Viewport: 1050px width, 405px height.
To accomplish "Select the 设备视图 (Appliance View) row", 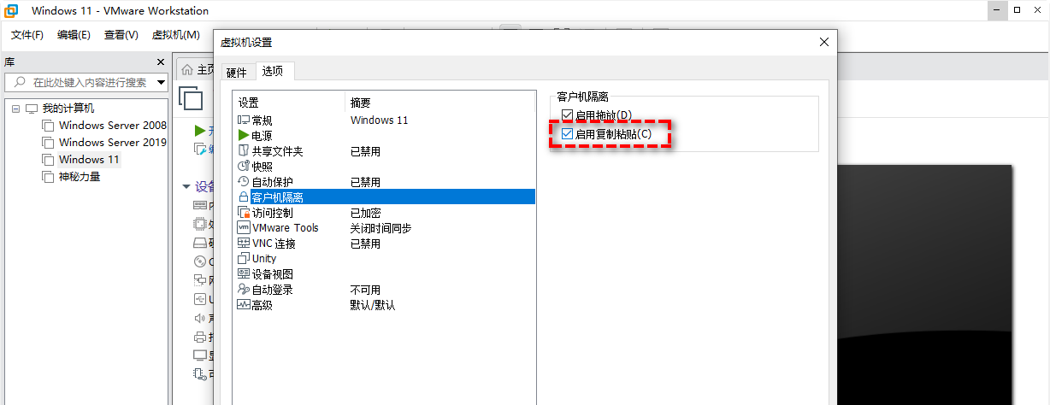I will pyautogui.click(x=385, y=274).
